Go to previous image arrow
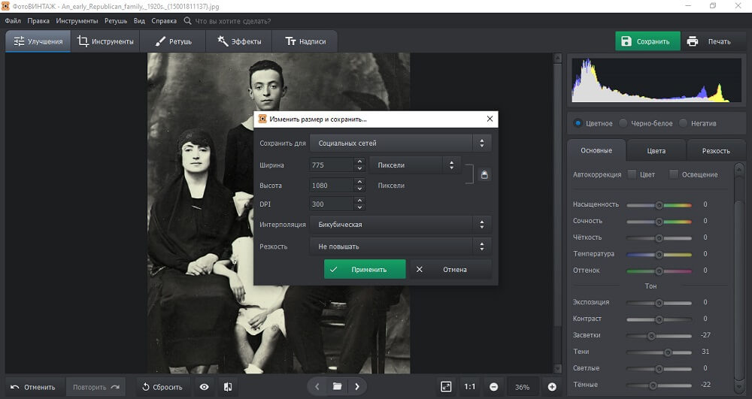 pos(317,386)
